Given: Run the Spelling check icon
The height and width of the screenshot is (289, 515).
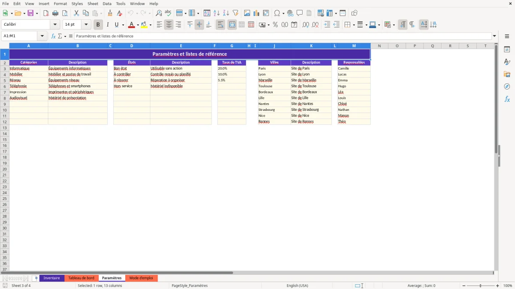Looking at the screenshot, I should click(x=168, y=13).
